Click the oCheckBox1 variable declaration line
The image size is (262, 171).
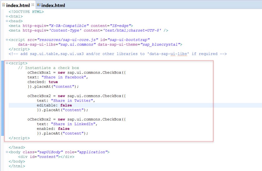pyautogui.click(x=76, y=72)
